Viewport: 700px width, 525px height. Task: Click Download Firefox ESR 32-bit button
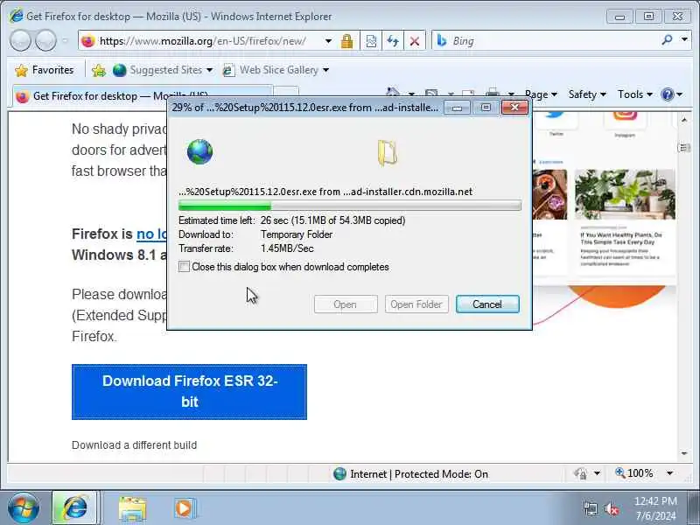[x=189, y=392]
